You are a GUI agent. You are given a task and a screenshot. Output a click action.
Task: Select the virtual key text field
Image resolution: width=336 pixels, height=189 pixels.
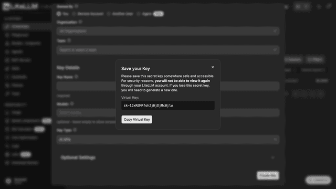(x=168, y=106)
